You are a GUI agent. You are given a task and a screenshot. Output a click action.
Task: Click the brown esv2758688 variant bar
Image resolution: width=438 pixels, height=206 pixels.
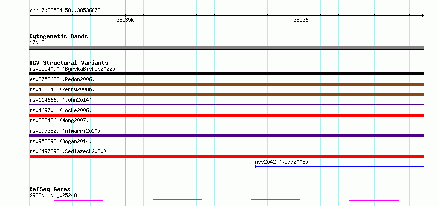tap(226, 84)
